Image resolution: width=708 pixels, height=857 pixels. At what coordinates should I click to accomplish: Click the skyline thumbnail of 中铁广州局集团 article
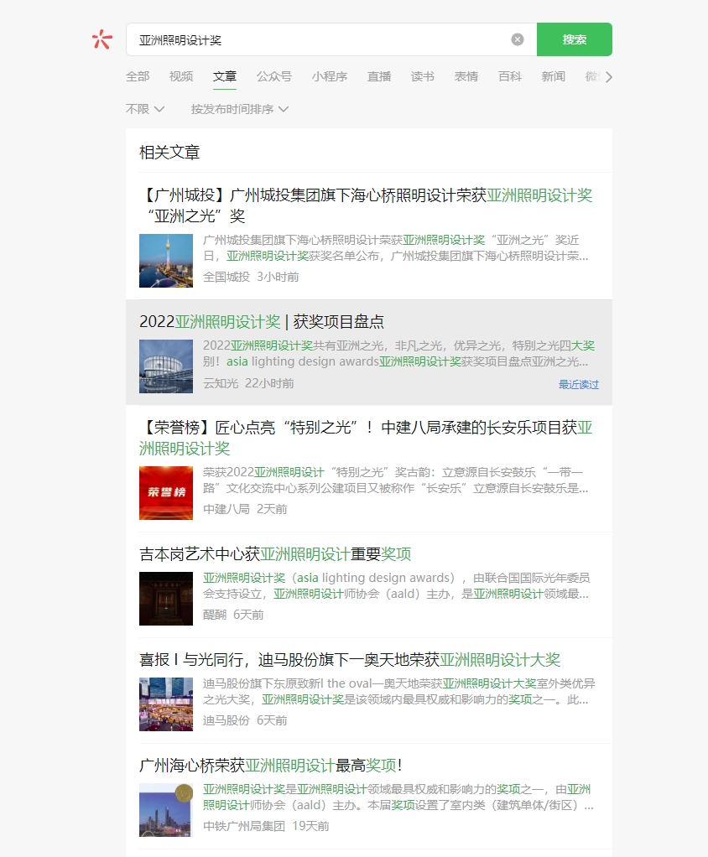pyautogui.click(x=166, y=810)
